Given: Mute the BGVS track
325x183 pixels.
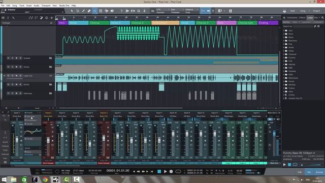Looking at the screenshot, I should (8, 84).
